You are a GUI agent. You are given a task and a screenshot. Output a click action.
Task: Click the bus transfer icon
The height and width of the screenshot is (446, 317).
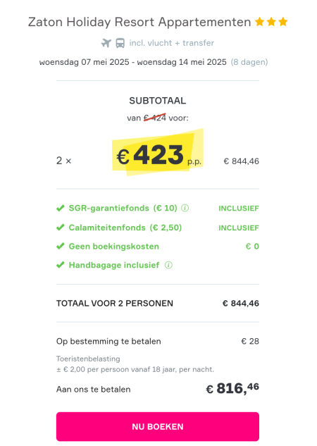coord(120,43)
